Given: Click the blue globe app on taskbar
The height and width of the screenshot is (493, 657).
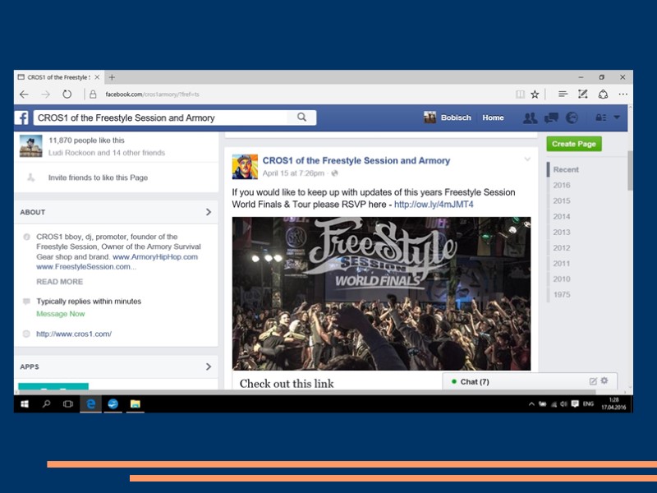Looking at the screenshot, I should pos(113,403).
